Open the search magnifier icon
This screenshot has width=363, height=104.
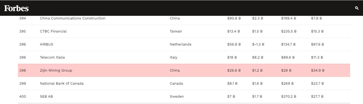[357, 8]
